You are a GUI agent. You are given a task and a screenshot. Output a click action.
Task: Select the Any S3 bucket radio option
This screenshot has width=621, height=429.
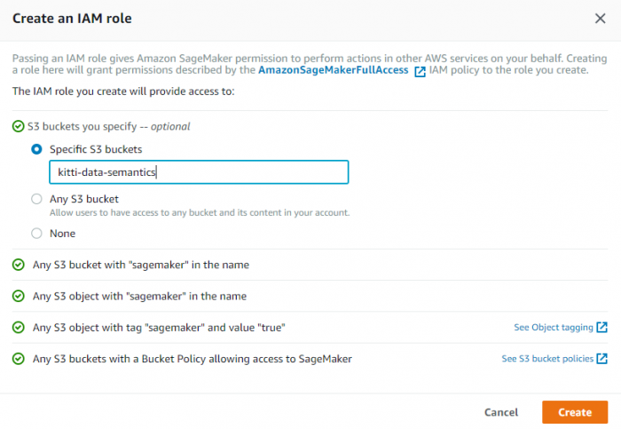tap(36, 199)
